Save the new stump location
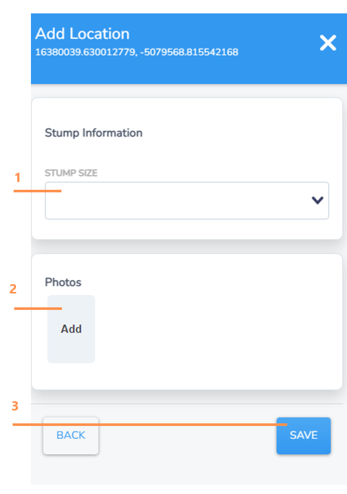 click(303, 436)
